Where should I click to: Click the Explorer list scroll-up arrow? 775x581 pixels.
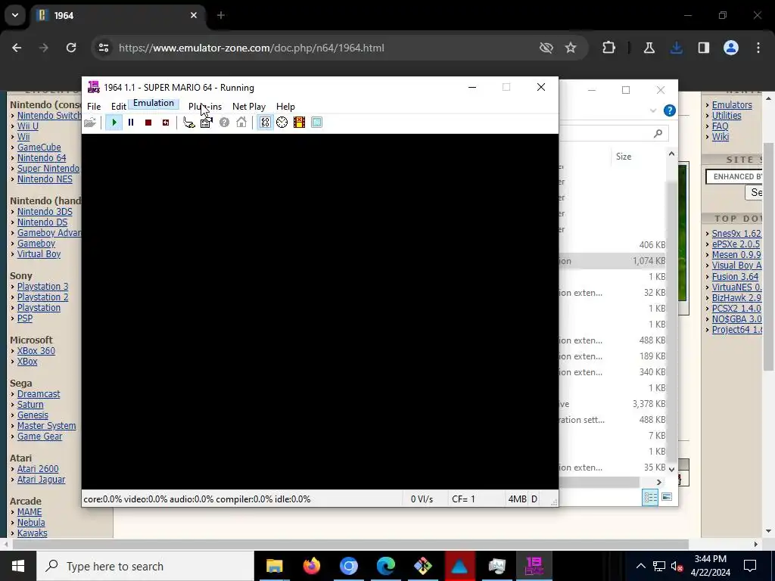pyautogui.click(x=671, y=154)
